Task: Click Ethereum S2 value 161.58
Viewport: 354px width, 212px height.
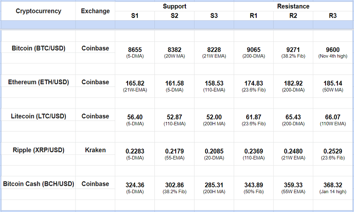Action: pyautogui.click(x=174, y=83)
